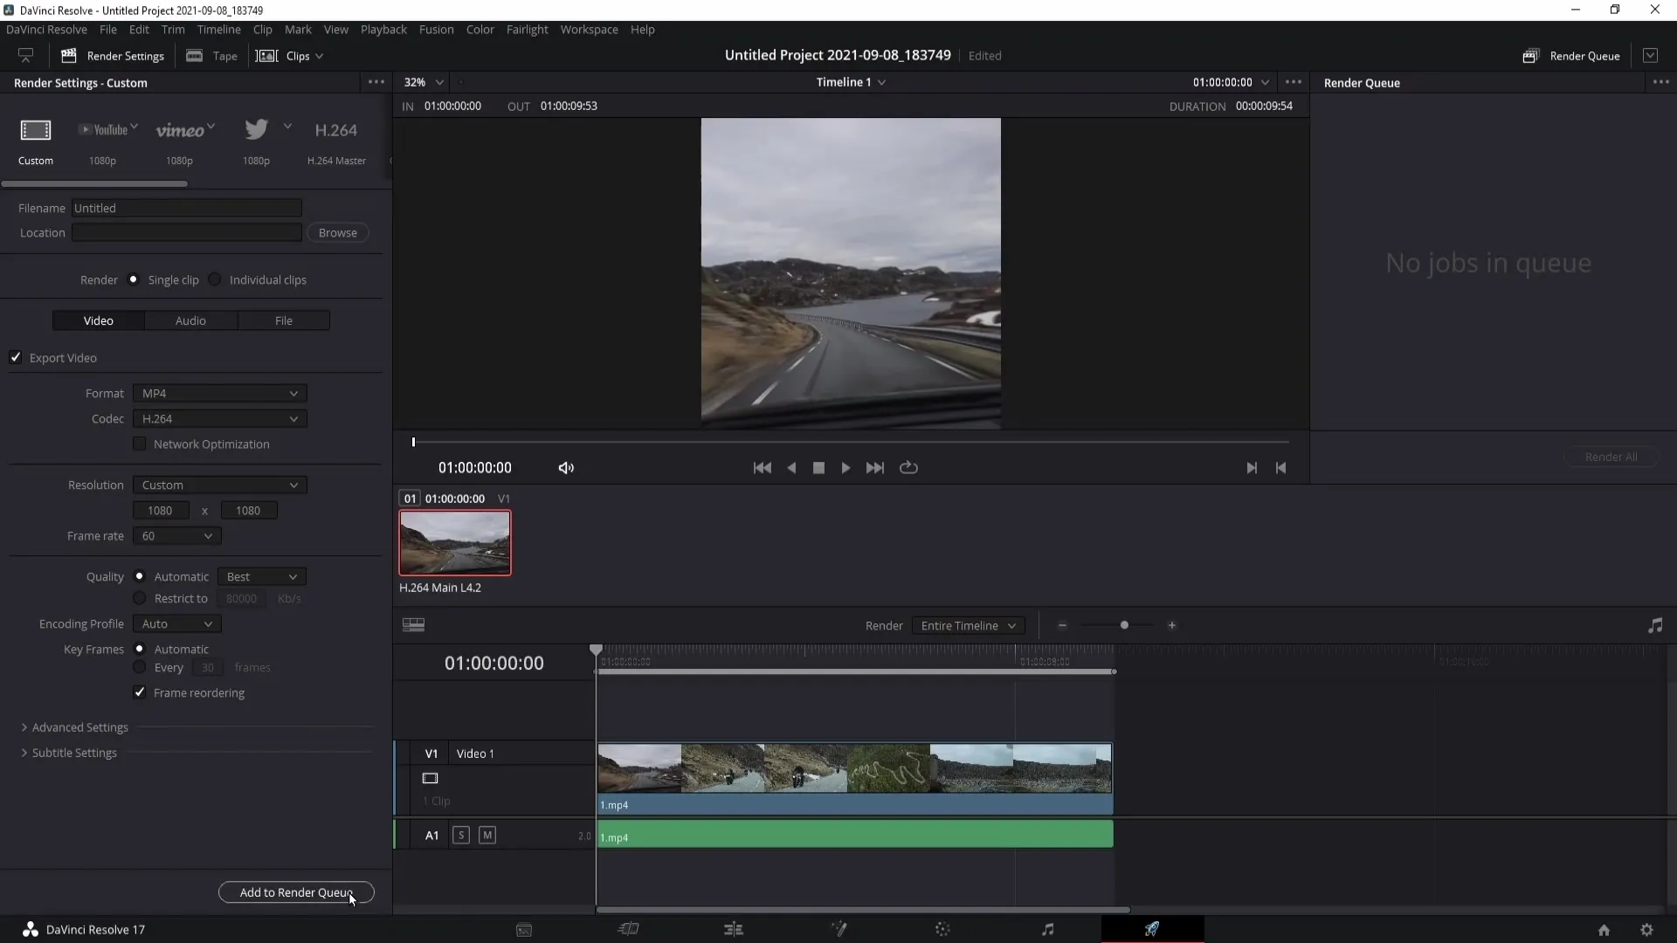
Task: Open the Format dropdown MP4
Action: 220,394
